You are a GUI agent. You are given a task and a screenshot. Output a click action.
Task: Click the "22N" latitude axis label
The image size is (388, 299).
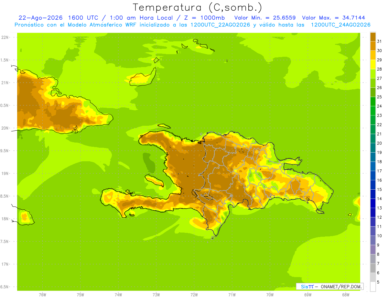click(x=5, y=37)
